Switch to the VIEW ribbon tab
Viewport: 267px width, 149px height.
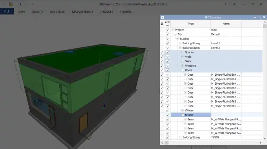click(x=22, y=12)
